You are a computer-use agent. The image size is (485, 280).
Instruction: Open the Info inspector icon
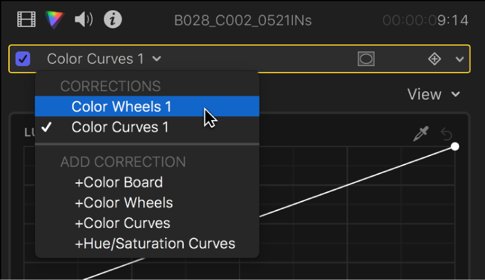pyautogui.click(x=113, y=20)
